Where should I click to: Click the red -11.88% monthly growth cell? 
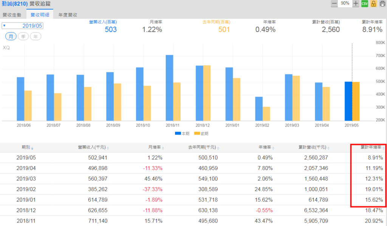(153, 211)
